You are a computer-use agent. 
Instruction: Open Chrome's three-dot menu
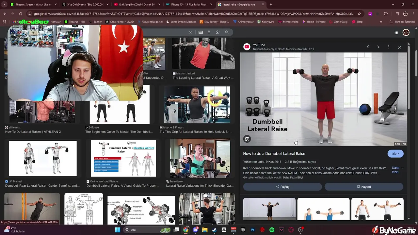click(413, 14)
